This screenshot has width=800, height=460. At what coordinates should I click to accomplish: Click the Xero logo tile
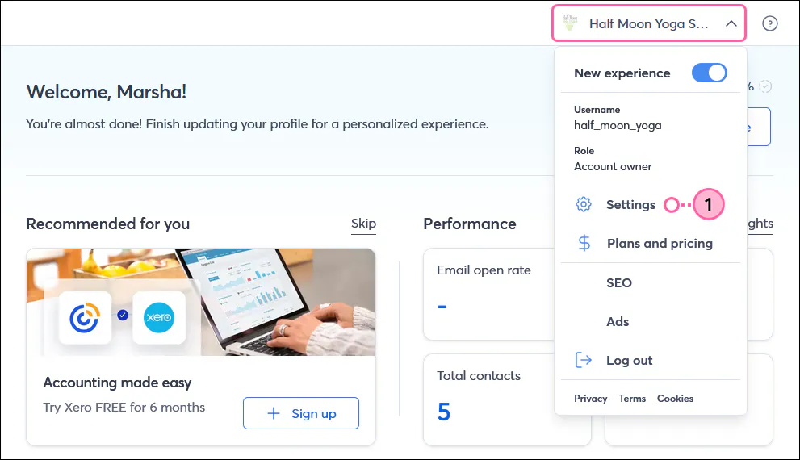[158, 318]
